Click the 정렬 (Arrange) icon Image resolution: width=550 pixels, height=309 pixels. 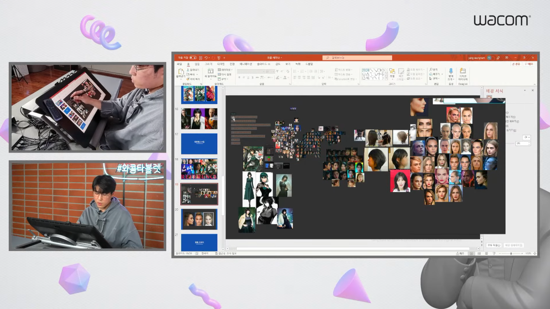click(x=392, y=72)
